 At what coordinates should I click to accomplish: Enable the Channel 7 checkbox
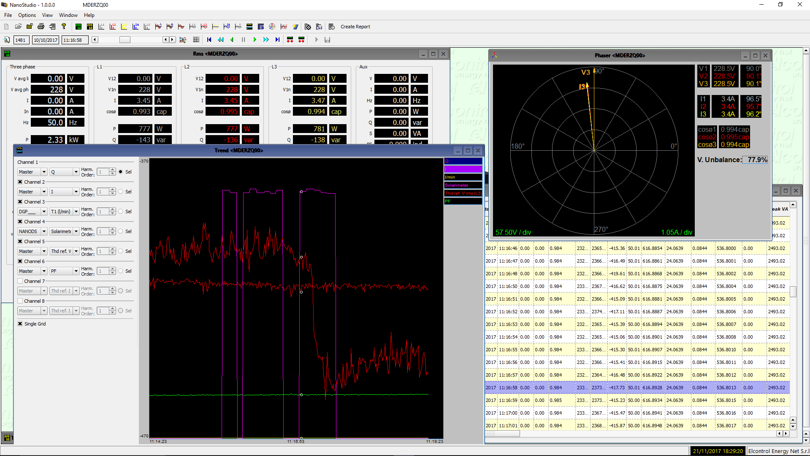pos(20,281)
